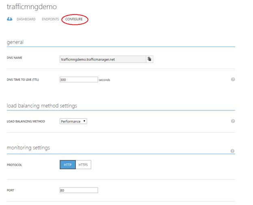Click the 'load balancing method settings' heading
This screenshot has width=253, height=205.
click(42, 106)
